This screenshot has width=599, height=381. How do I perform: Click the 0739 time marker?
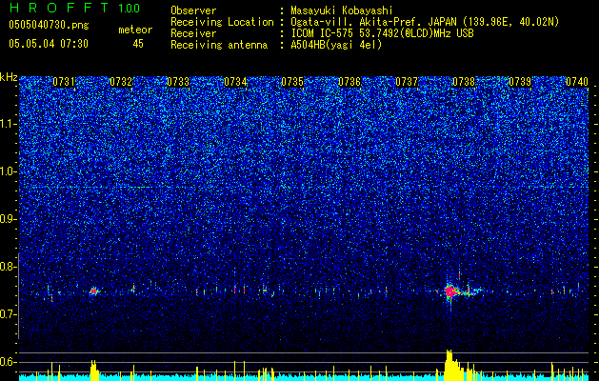tap(521, 82)
